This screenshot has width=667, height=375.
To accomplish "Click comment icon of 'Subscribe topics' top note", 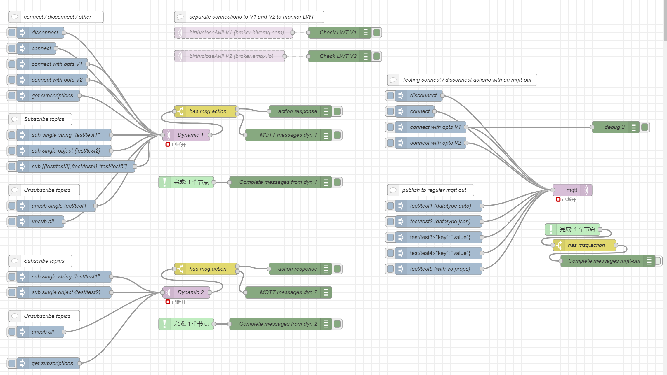I will (x=15, y=119).
